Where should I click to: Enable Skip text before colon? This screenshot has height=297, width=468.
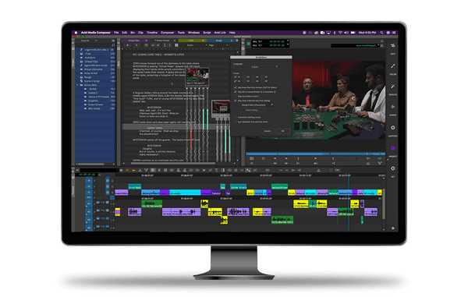coord(236,97)
